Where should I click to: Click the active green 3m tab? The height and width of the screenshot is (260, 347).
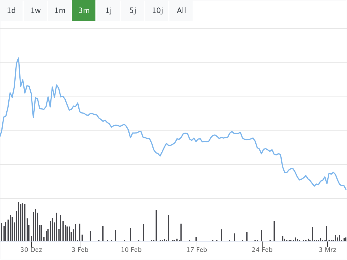[84, 11]
